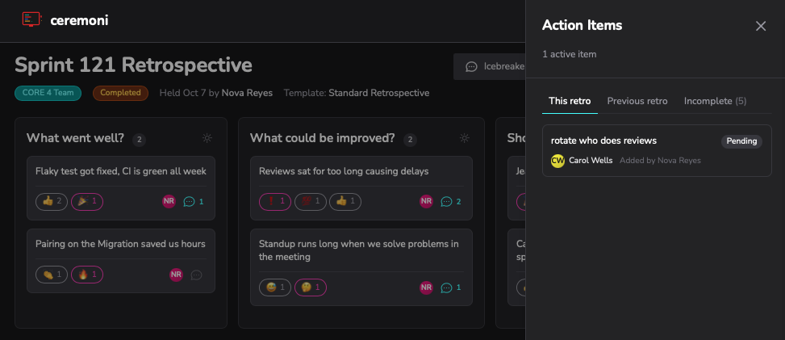Screen dimensions: 785x340
Task: Click NR avatar on Standup runs long card
Action: [x=426, y=288]
